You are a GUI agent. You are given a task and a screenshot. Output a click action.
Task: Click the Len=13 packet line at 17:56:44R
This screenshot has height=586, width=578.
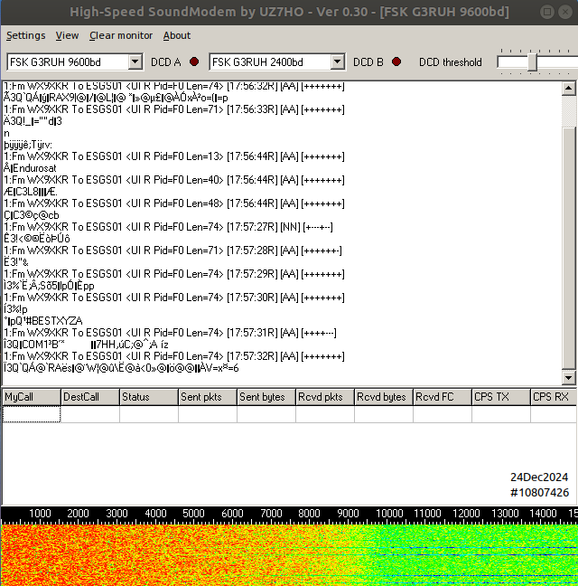click(174, 156)
